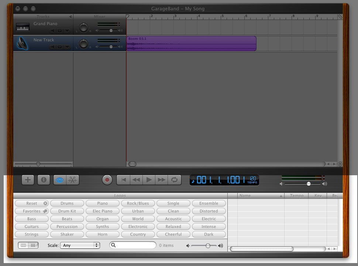The image size is (358, 266).
Task: Switch loop browser to button view
Action: pyautogui.click(x=33, y=245)
